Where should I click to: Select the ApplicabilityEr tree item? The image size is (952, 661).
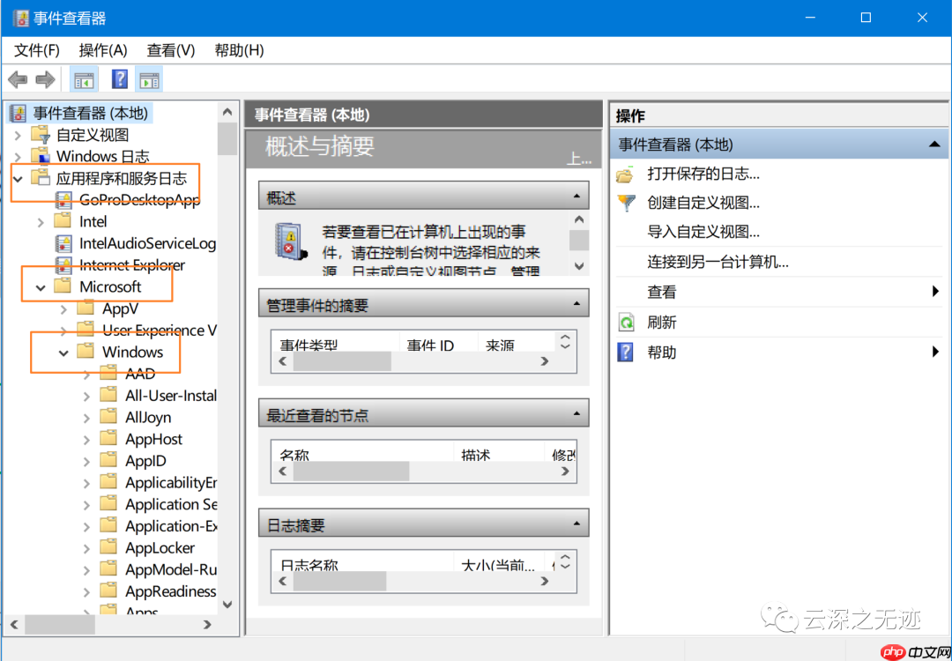click(171, 483)
